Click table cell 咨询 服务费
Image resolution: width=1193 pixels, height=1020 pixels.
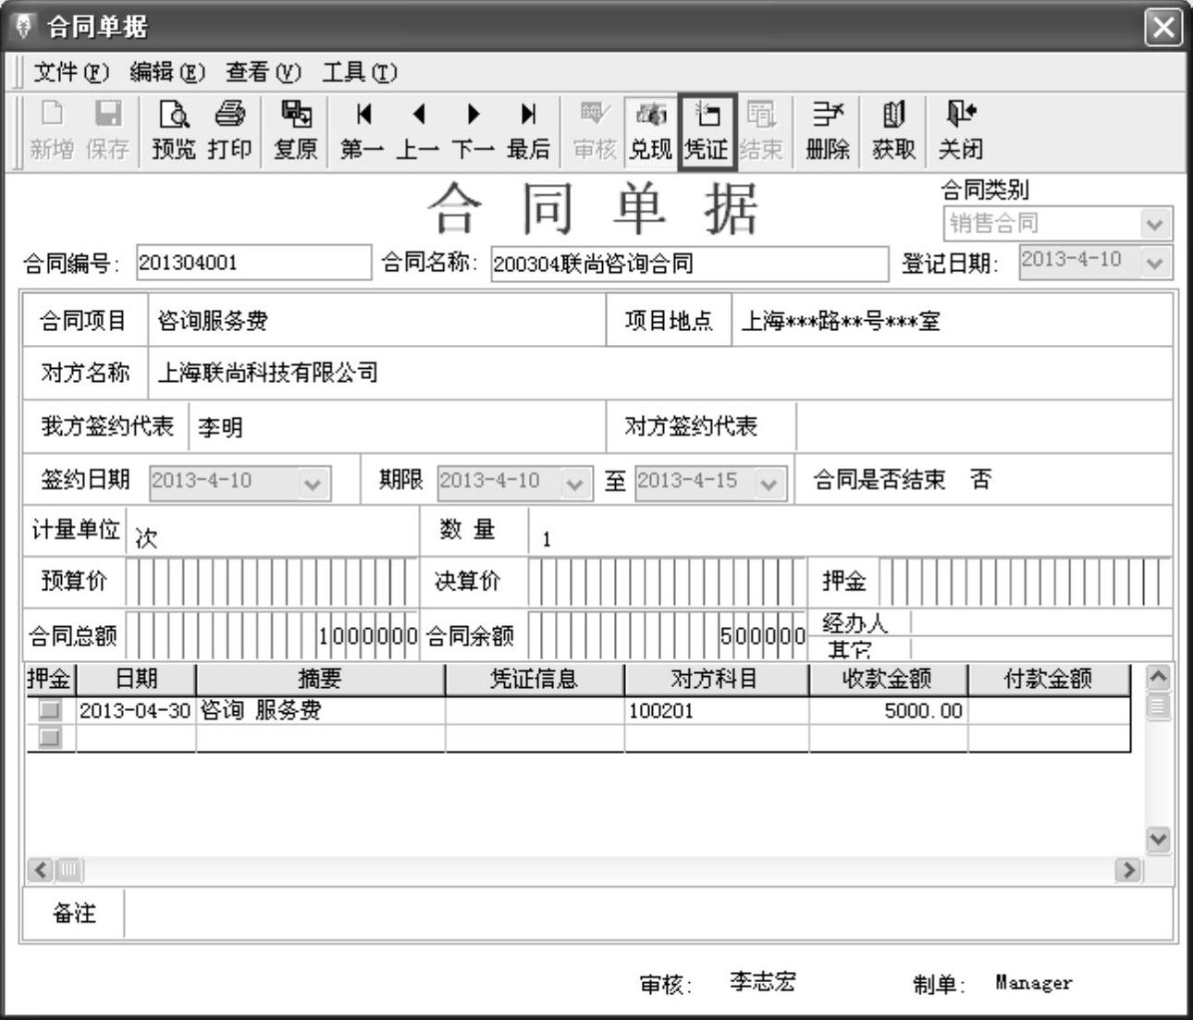320,710
